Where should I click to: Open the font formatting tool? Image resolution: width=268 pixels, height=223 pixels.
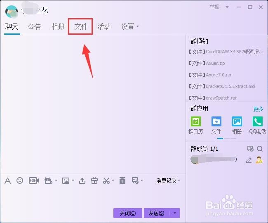(8, 180)
